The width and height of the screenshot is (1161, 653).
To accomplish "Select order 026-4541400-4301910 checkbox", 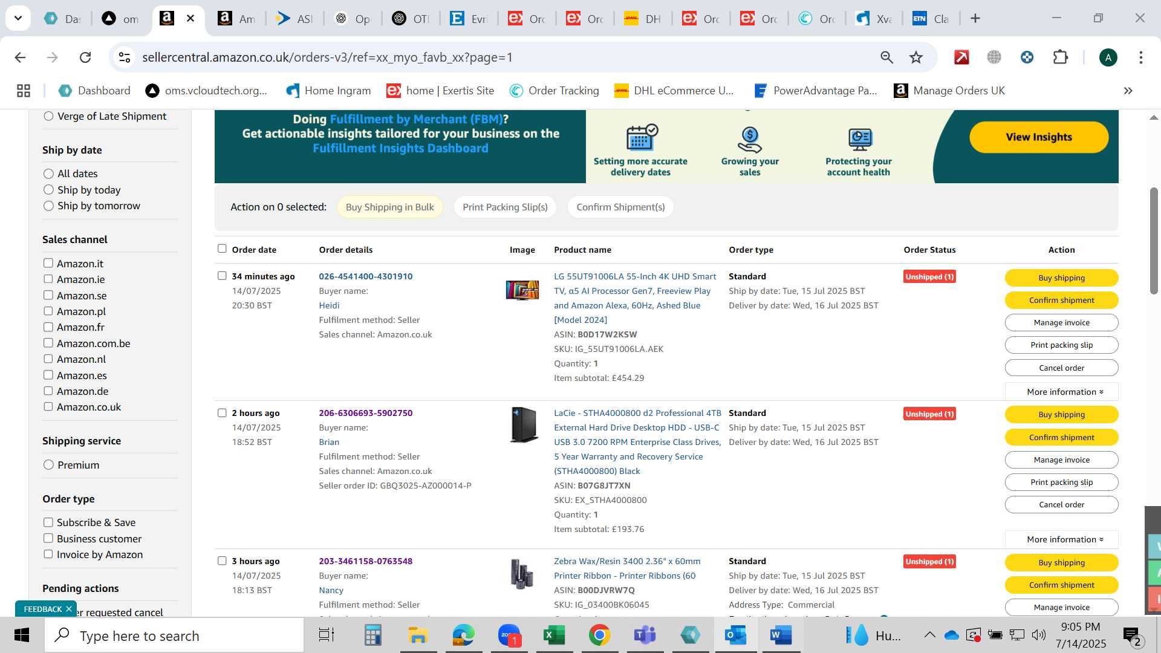I will 222,276.
